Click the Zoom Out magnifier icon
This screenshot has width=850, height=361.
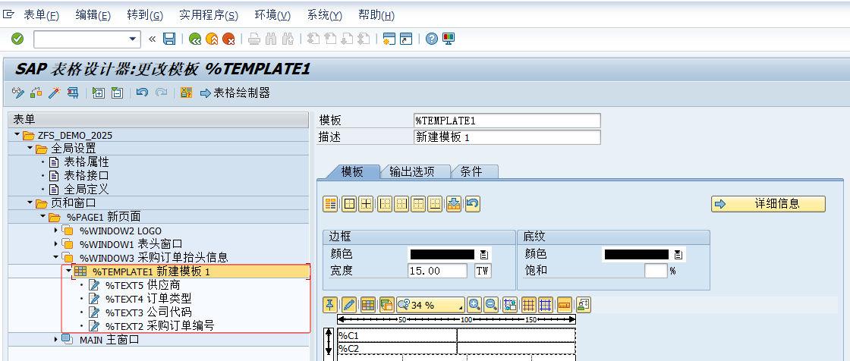point(491,305)
